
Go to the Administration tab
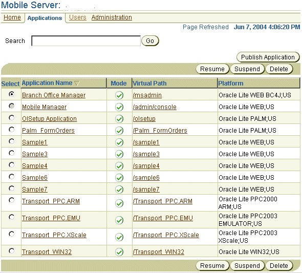[x=112, y=17]
